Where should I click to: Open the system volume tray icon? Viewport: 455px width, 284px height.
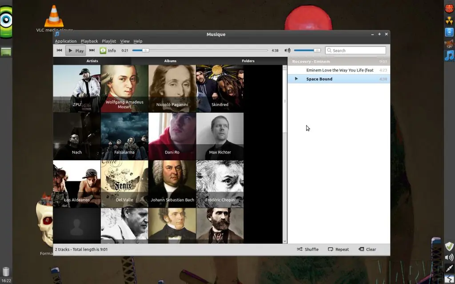(449, 257)
